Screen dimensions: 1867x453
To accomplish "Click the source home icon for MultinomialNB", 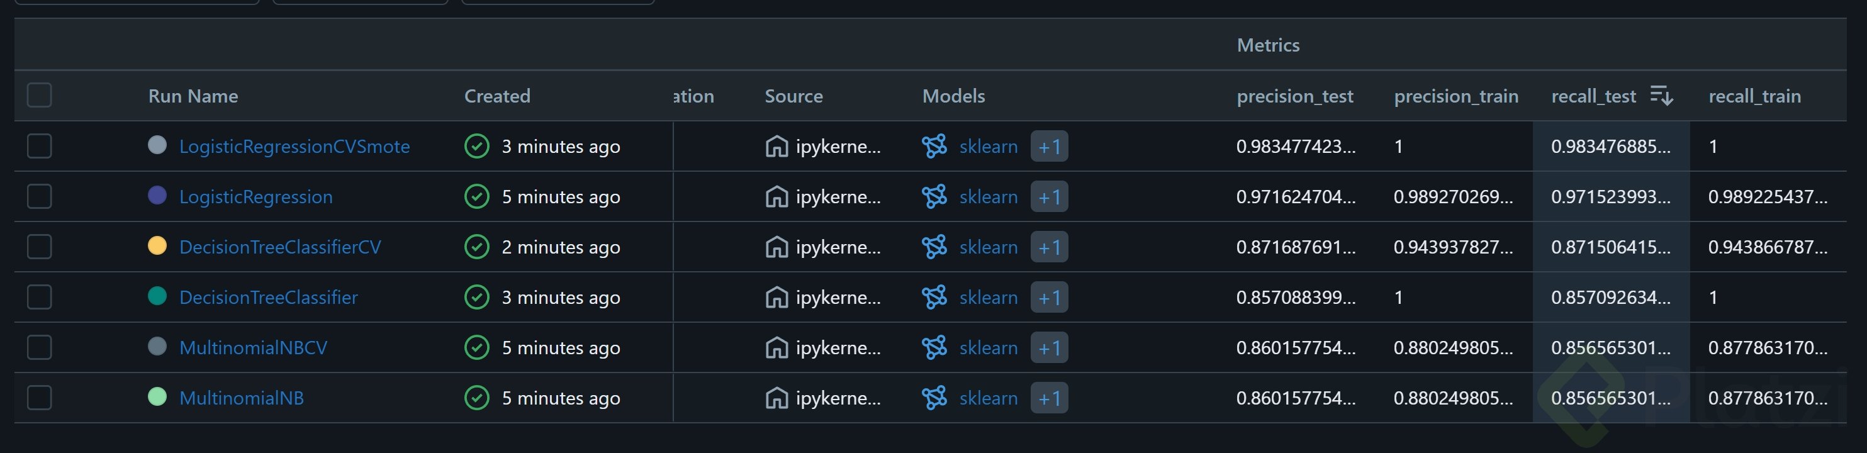I will (x=777, y=398).
